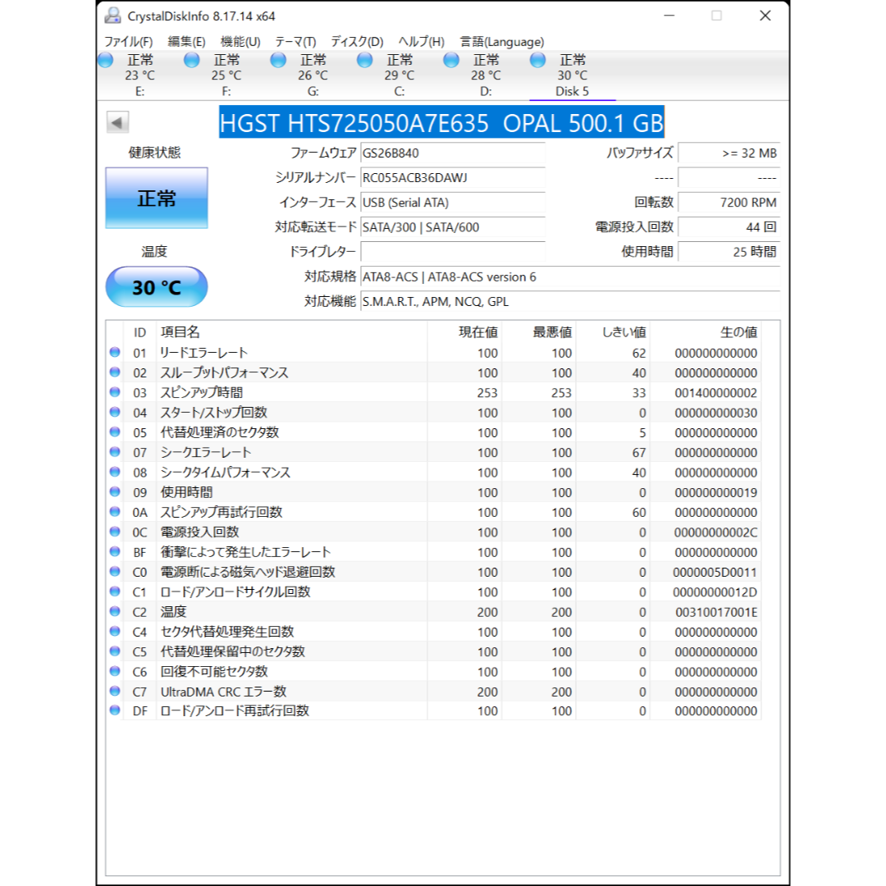Select the Disk 5 tab at 30 °C
886x886 pixels.
click(x=572, y=75)
